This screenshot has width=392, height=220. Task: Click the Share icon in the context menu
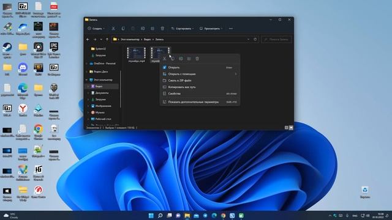coord(189,59)
